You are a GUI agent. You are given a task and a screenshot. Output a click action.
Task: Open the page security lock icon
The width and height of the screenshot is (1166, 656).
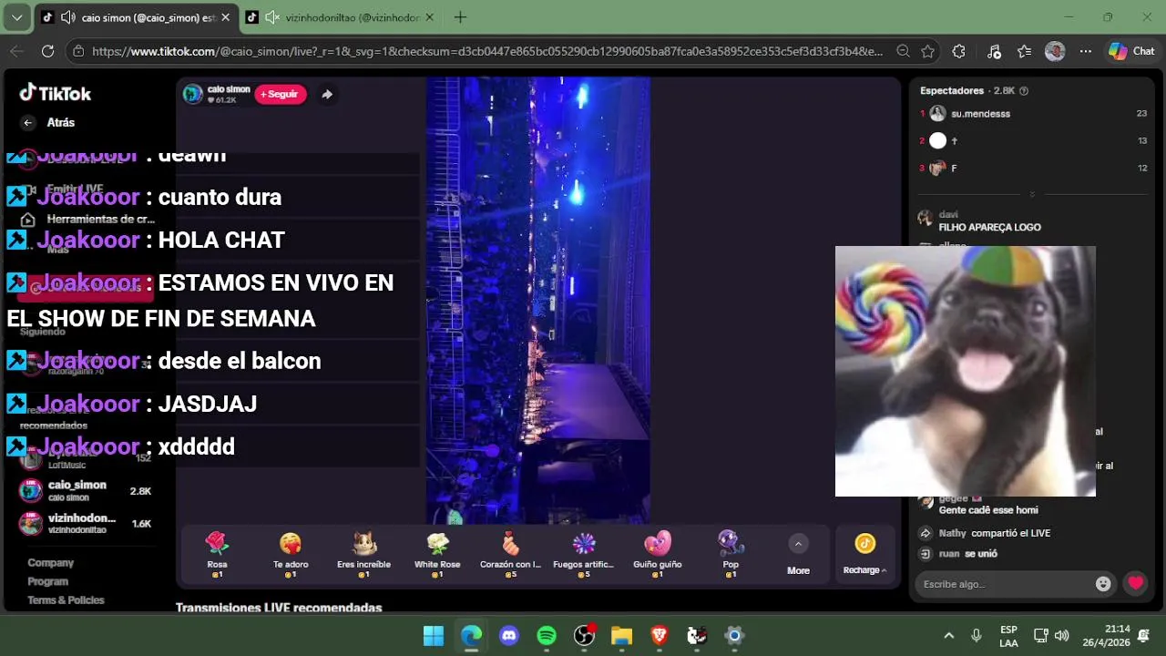pos(79,52)
